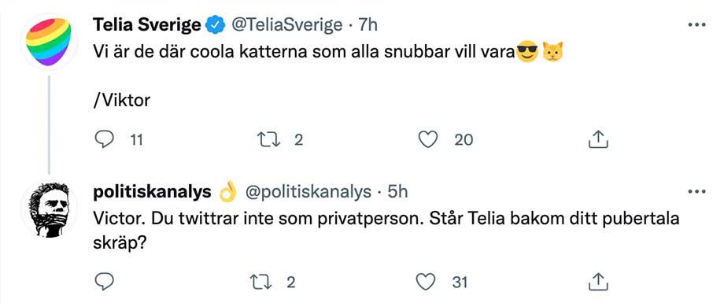This screenshot has height=303, width=724.
Task: Like the politiskanalys reply
Action: tap(427, 281)
